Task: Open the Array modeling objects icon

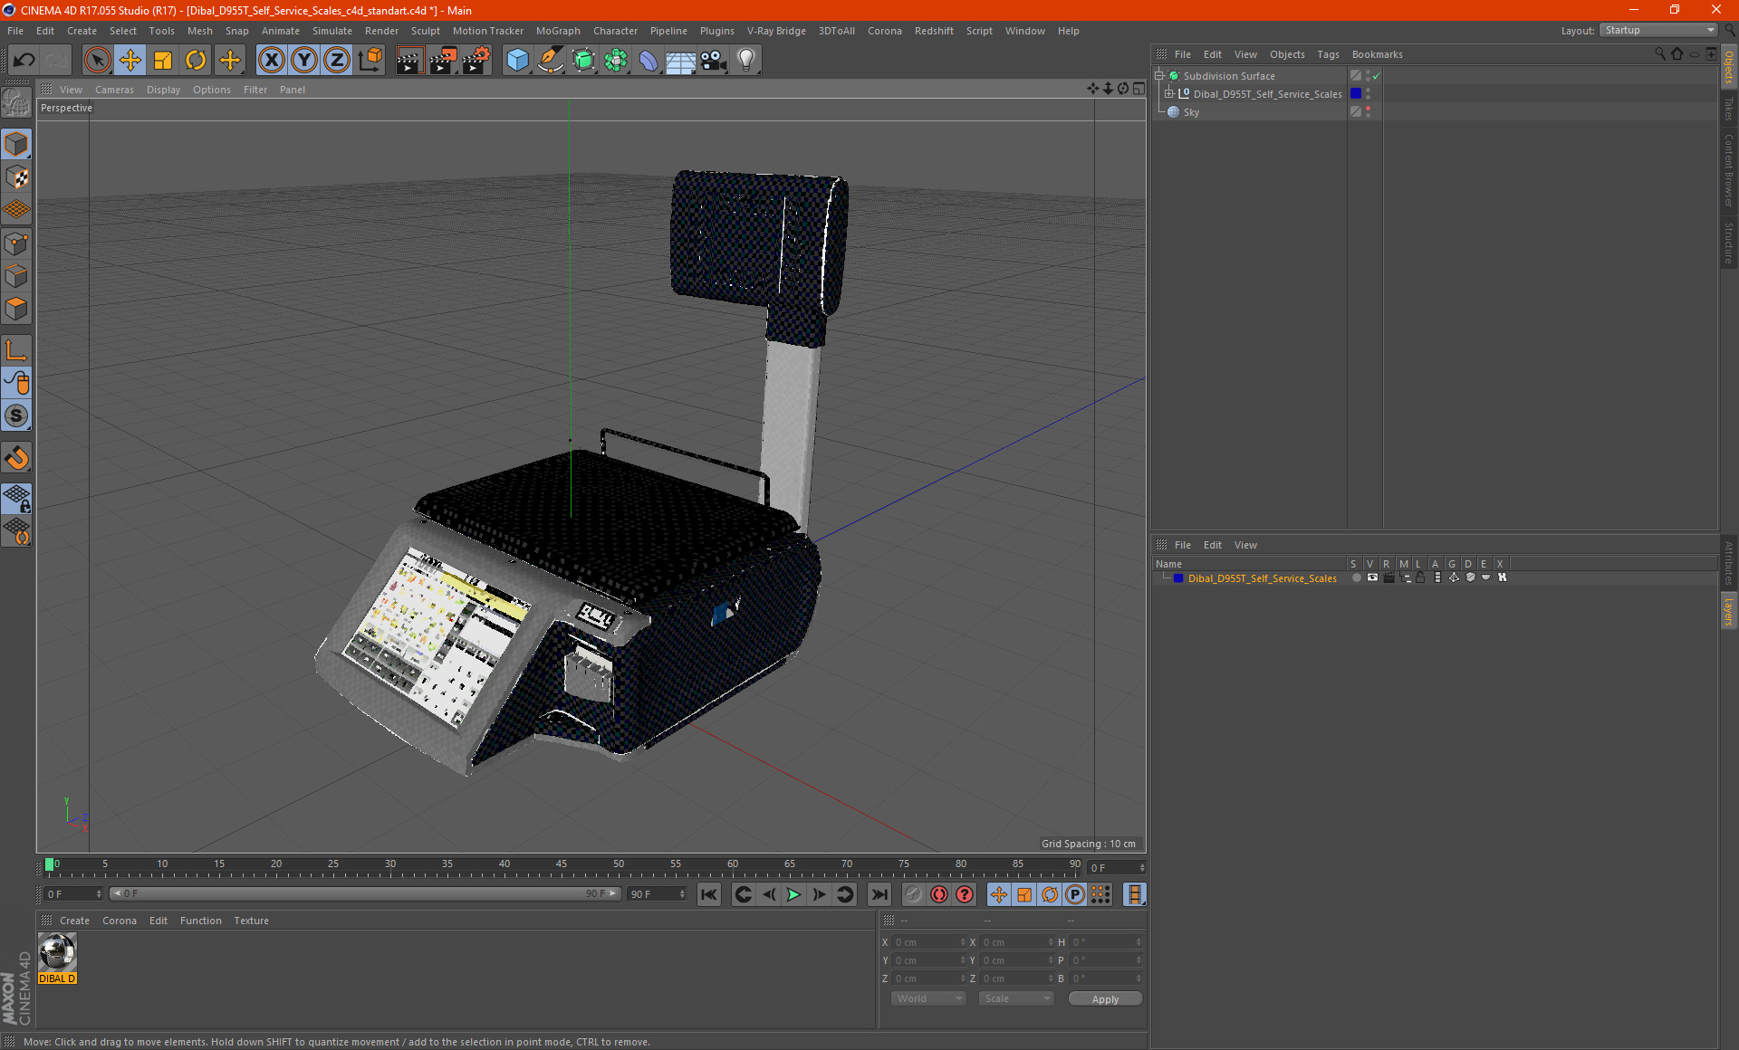Action: click(616, 61)
